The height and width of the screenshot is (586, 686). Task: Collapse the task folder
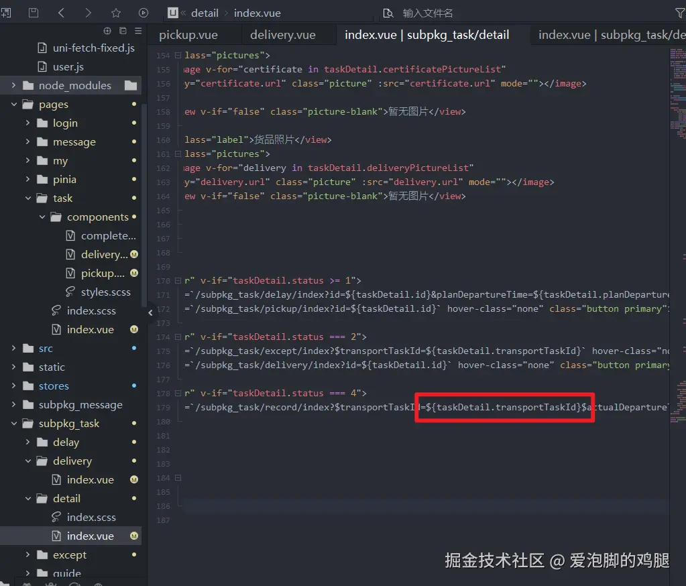click(x=27, y=198)
